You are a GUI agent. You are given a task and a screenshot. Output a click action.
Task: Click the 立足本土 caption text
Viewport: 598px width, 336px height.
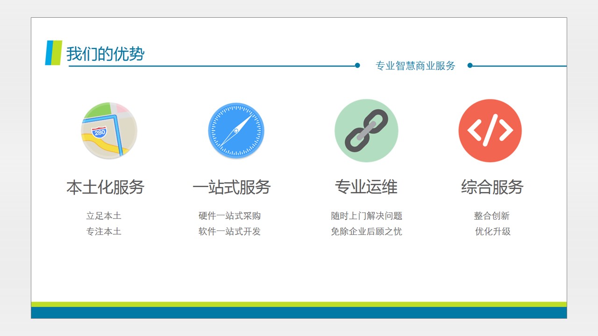(x=105, y=216)
